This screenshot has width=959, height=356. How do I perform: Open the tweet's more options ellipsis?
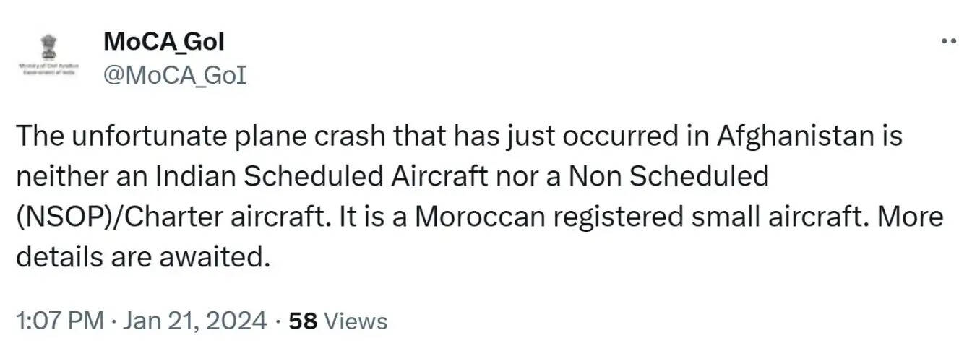tap(947, 41)
